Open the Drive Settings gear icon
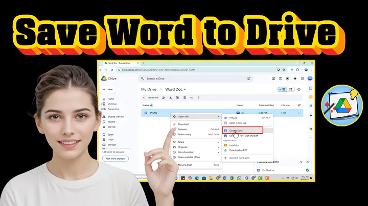The image size is (368, 206). click(287, 79)
